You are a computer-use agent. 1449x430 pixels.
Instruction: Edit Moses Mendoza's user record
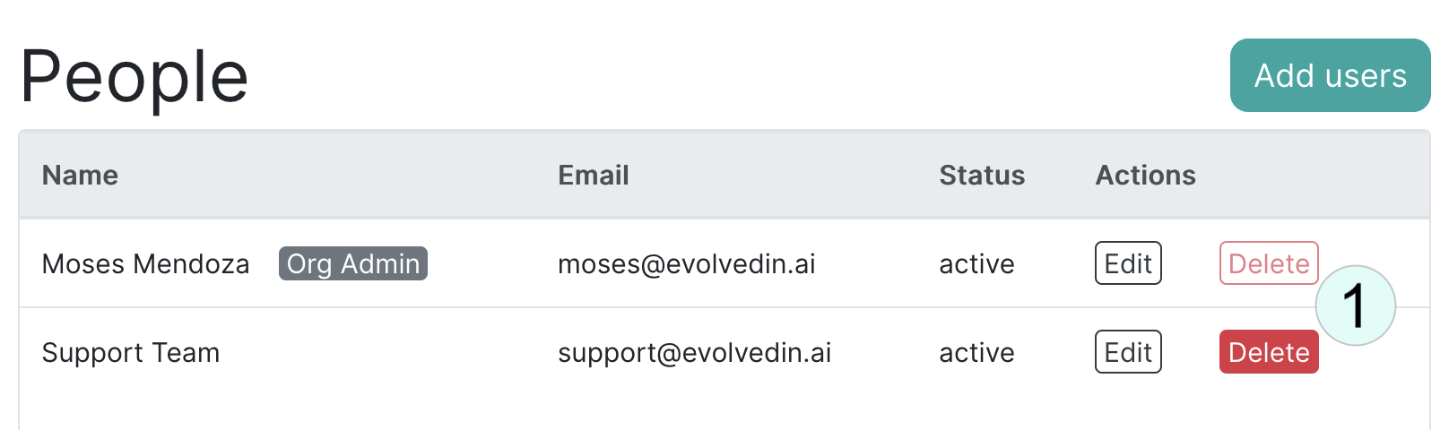point(1128,263)
